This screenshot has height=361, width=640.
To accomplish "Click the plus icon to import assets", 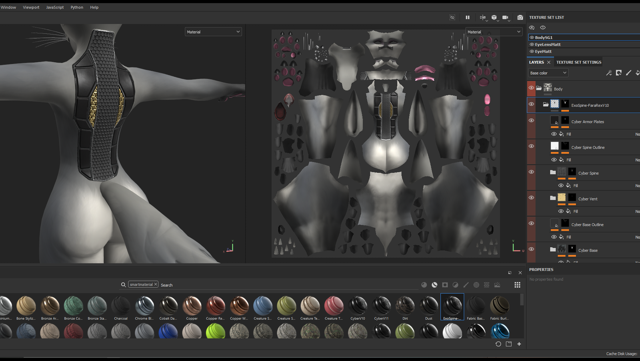I will tap(519, 344).
